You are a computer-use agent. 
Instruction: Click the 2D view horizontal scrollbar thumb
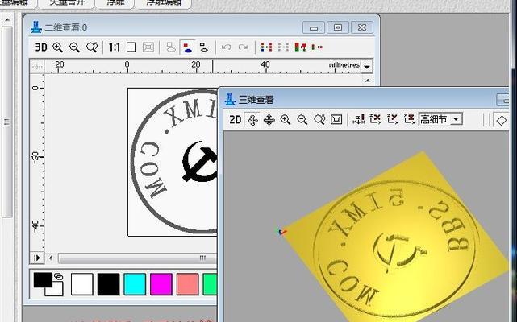tap(137, 258)
